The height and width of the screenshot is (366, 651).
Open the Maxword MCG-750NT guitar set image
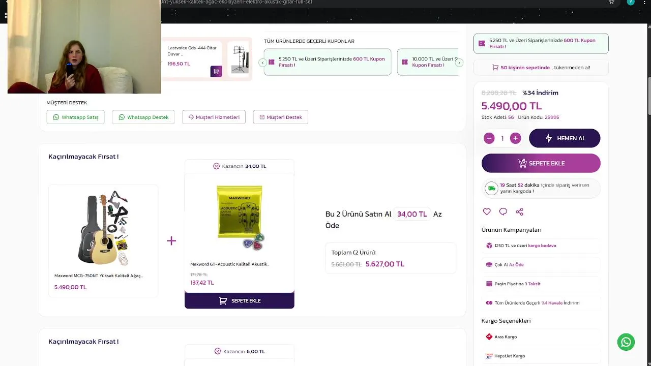click(x=103, y=228)
